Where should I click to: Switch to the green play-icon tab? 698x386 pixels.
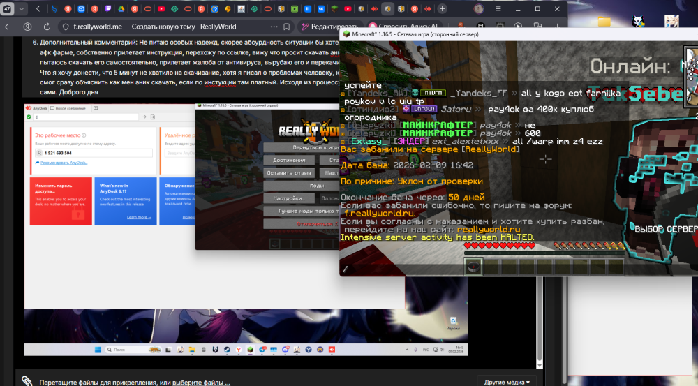295,9
